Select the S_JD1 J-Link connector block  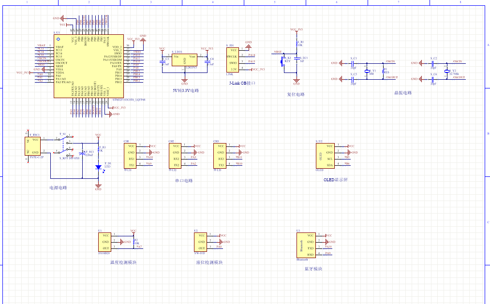click(233, 59)
